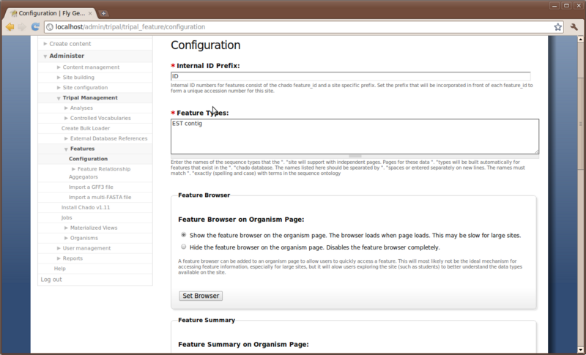
Task: Expand the User management arrow
Action: [59, 248]
